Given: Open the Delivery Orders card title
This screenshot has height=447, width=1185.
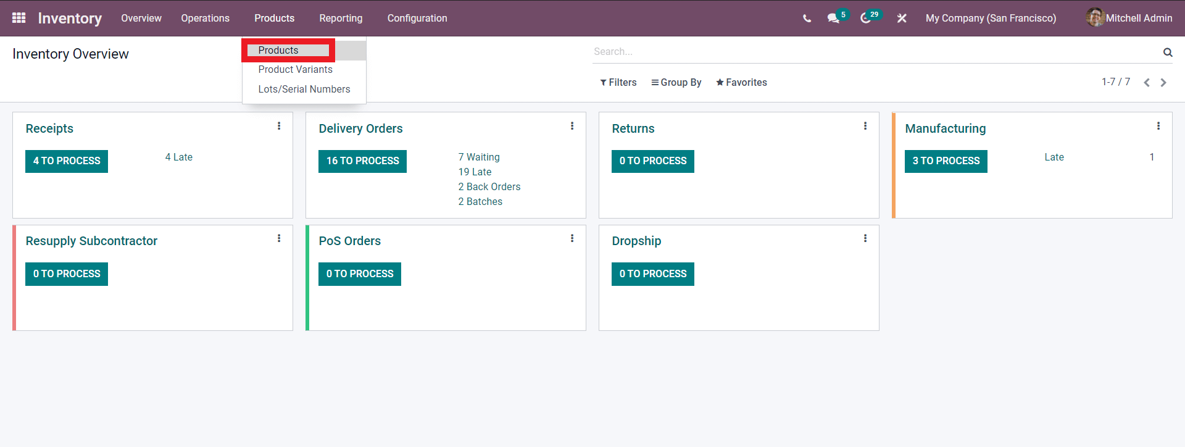Looking at the screenshot, I should pos(360,129).
